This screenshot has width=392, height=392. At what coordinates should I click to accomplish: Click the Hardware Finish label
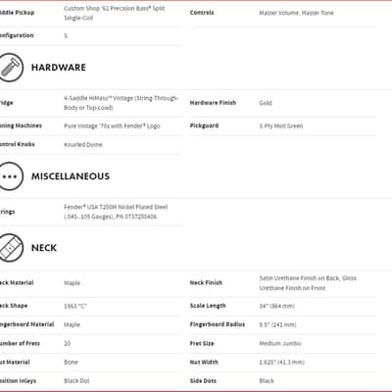pyautogui.click(x=213, y=103)
